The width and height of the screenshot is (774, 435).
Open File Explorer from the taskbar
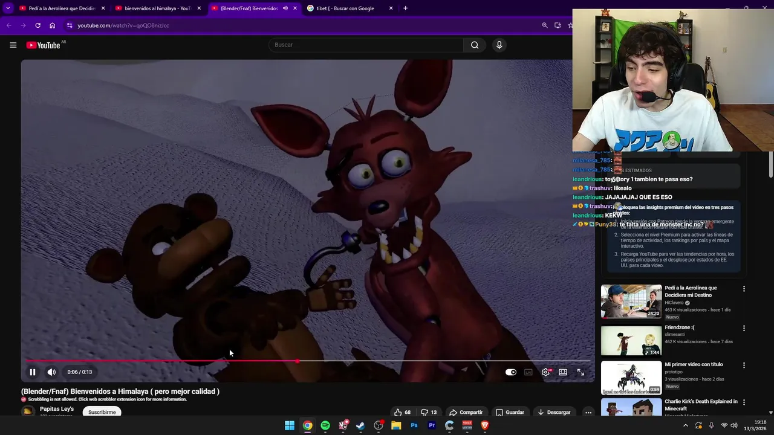(396, 425)
